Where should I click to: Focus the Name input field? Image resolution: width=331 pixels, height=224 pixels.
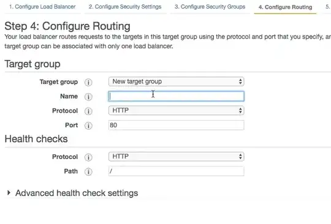[177, 96]
